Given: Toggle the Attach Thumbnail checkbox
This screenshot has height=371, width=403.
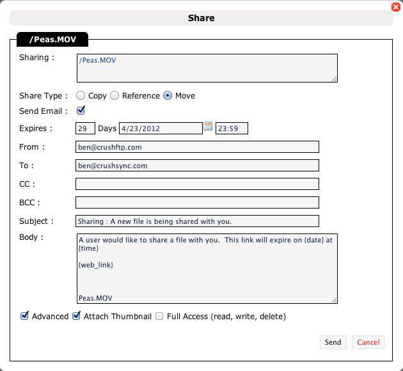Looking at the screenshot, I should (x=76, y=316).
